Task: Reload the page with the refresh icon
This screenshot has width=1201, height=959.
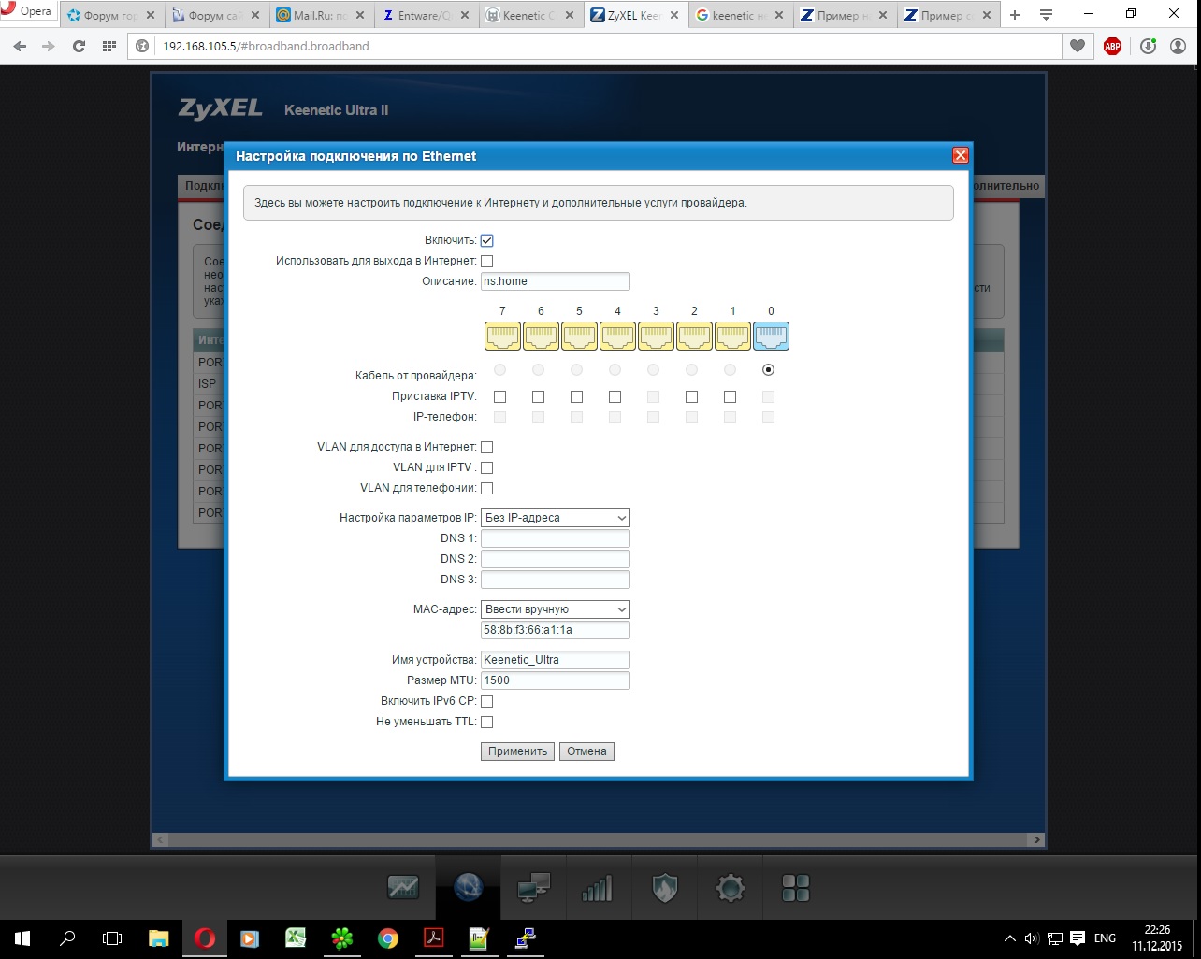Action: point(79,46)
